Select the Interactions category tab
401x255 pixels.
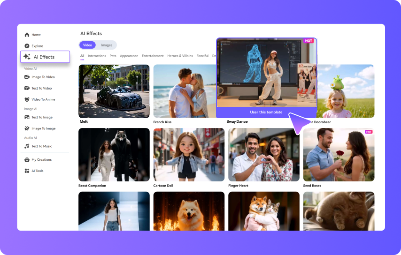(x=97, y=56)
